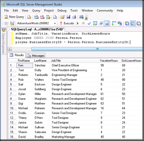Click Analysis Services MDX Query icon
Viewport: 144px width, 141px height.
click(37, 17)
